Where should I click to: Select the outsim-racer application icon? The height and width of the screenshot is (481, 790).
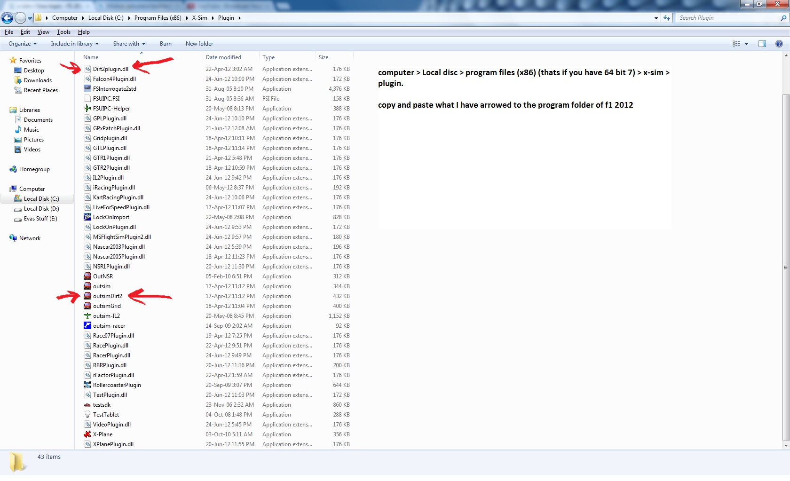(x=87, y=326)
